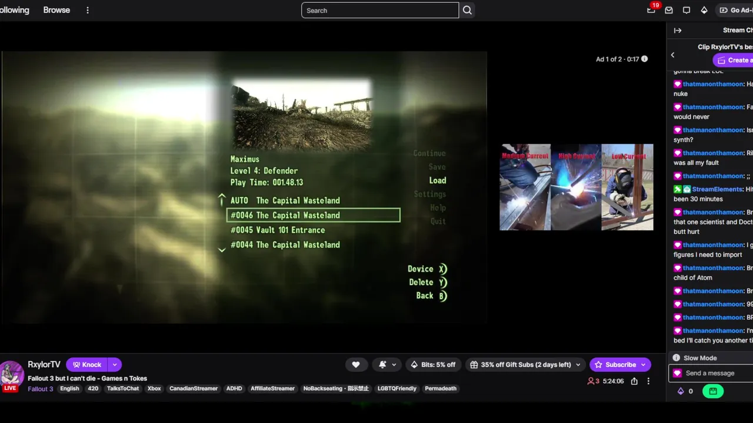Click the heart badge in the chat input
The height and width of the screenshot is (423, 753).
[677, 373]
